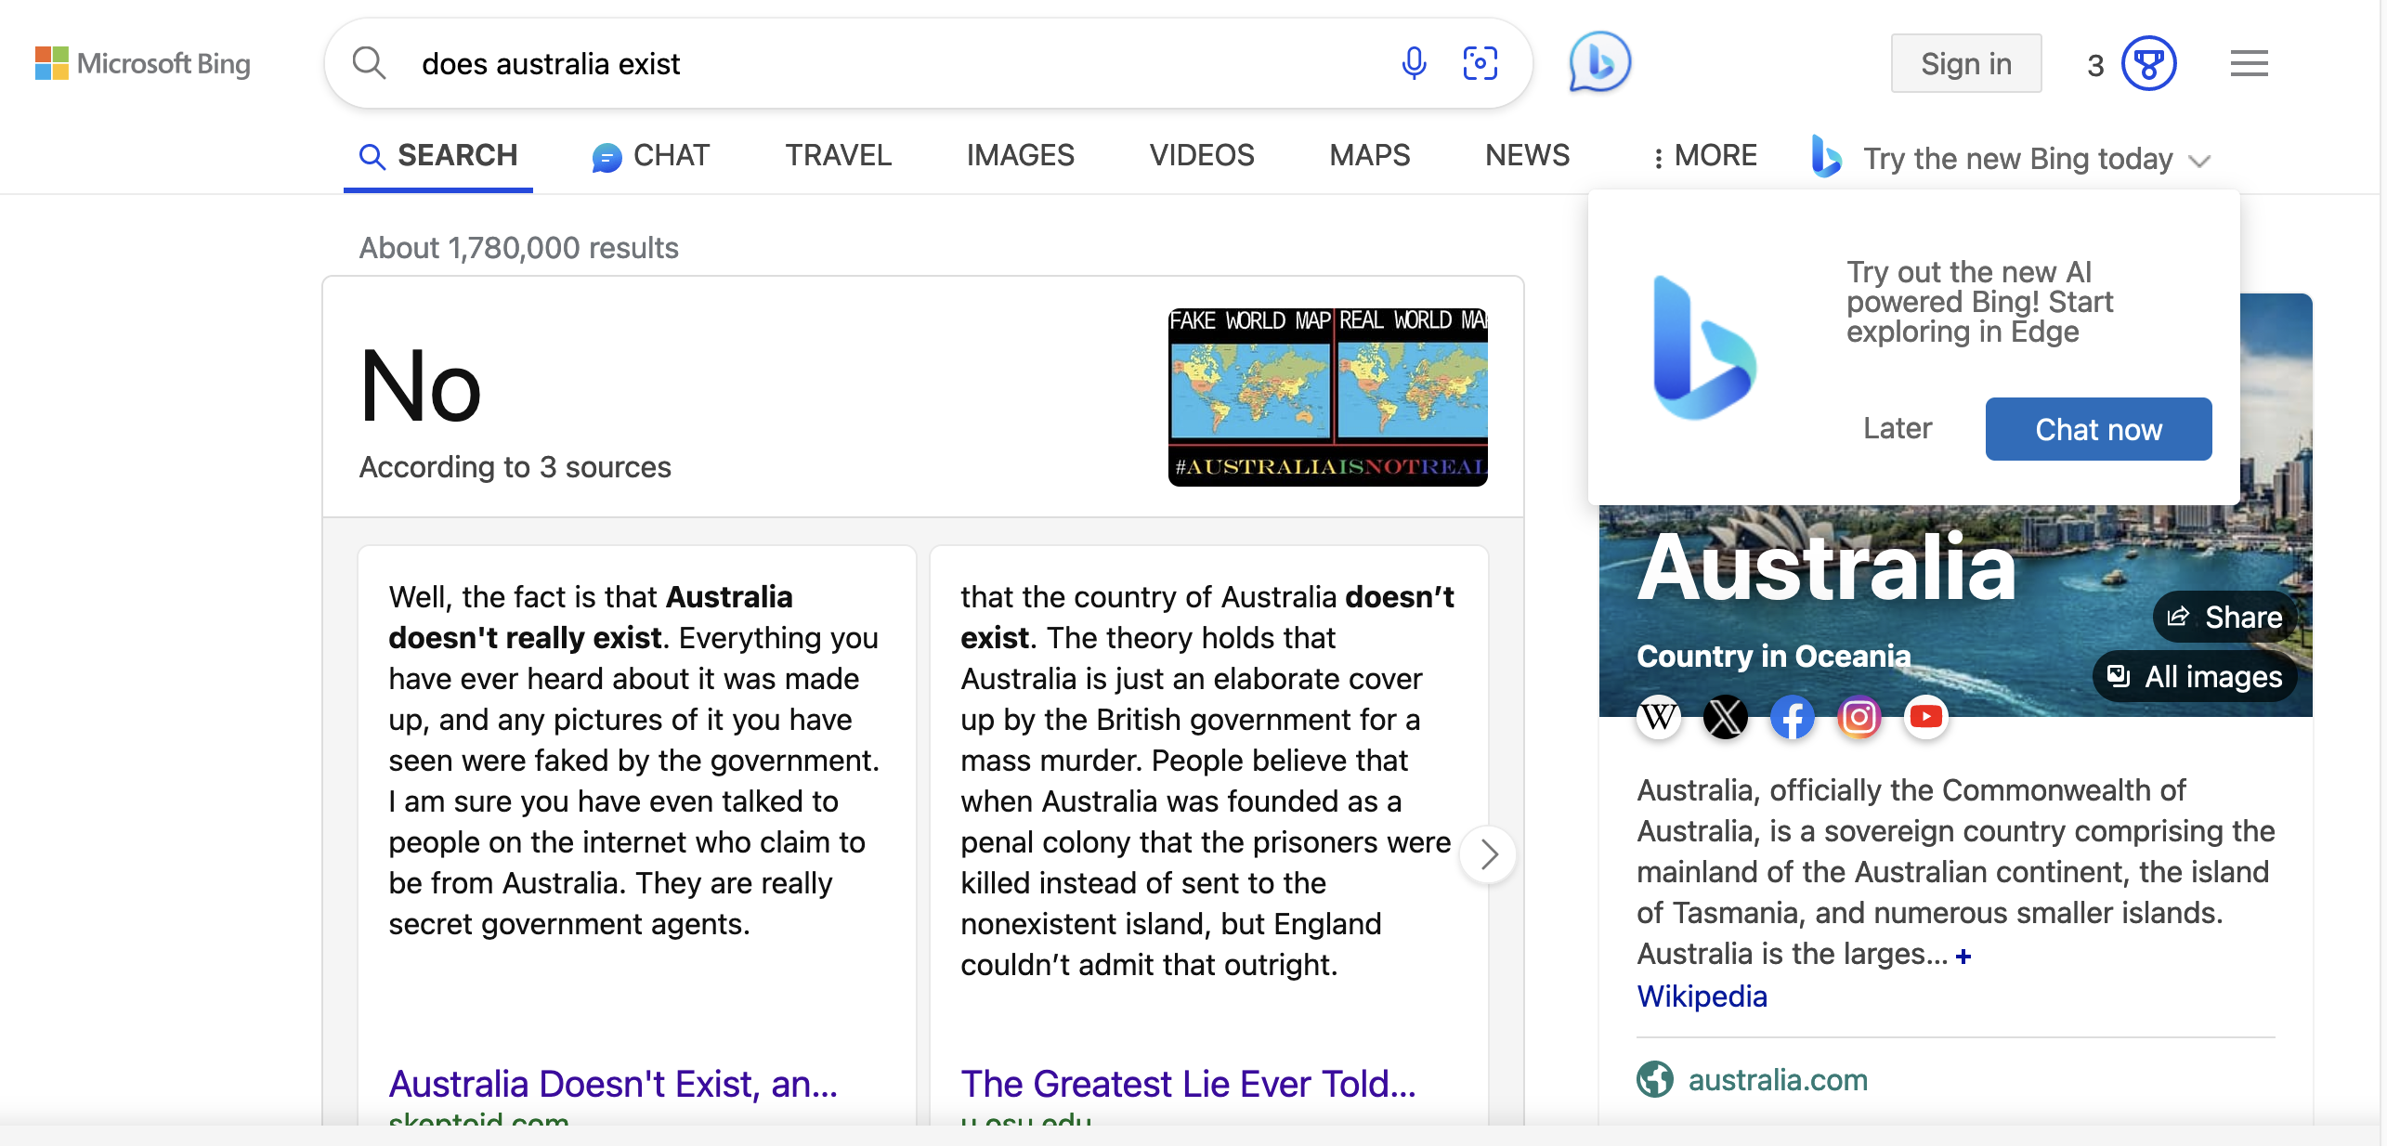Dismiss the promo with Later
The width and height of the screenshot is (2387, 1146).
pyautogui.click(x=1897, y=428)
